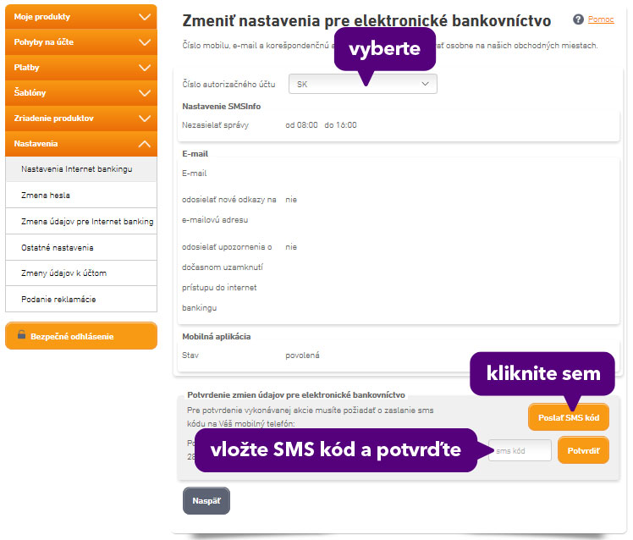This screenshot has width=633, height=540.
Task: Expand the Pohyby na účte section
Action: tap(81, 42)
